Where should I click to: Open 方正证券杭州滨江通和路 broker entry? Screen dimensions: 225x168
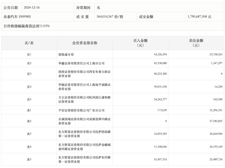click(x=84, y=100)
